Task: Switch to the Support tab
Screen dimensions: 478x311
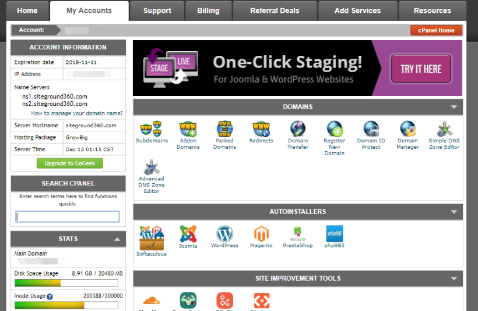Action: 157,10
